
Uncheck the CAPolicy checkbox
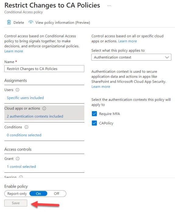click(94, 123)
